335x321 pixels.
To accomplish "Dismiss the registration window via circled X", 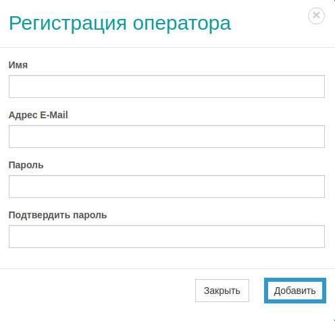I will pos(316,16).
